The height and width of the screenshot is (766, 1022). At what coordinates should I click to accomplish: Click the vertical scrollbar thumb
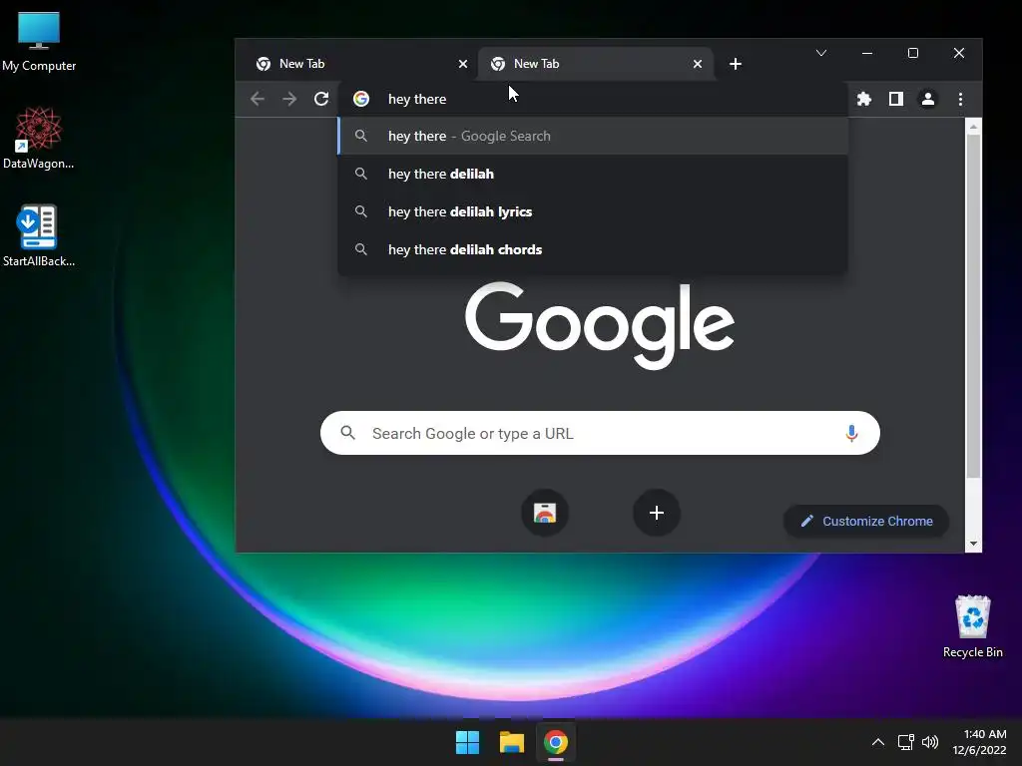click(973, 306)
